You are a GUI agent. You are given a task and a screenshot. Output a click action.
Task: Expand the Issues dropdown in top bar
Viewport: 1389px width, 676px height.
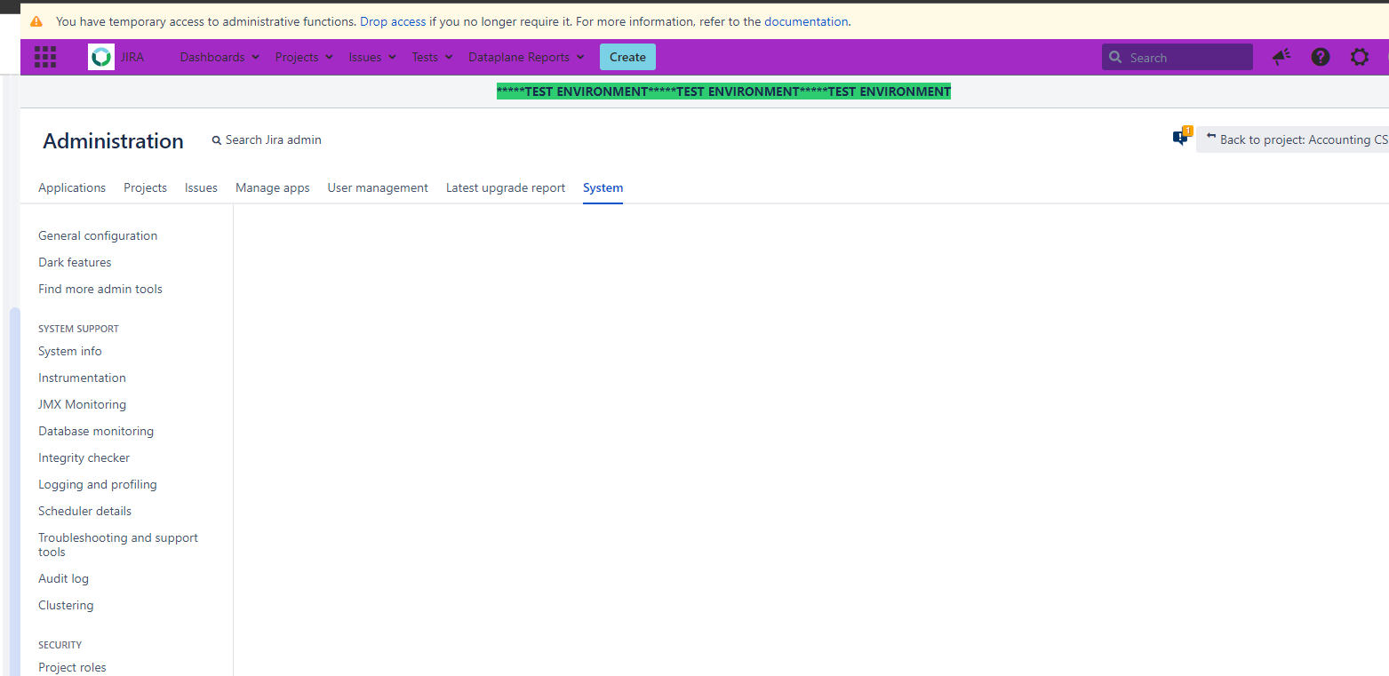coord(372,57)
